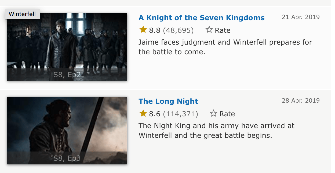This screenshot has width=335, height=173.
Task: Click the S8, Ep3 label on the second thumbnail
Action: (x=67, y=158)
